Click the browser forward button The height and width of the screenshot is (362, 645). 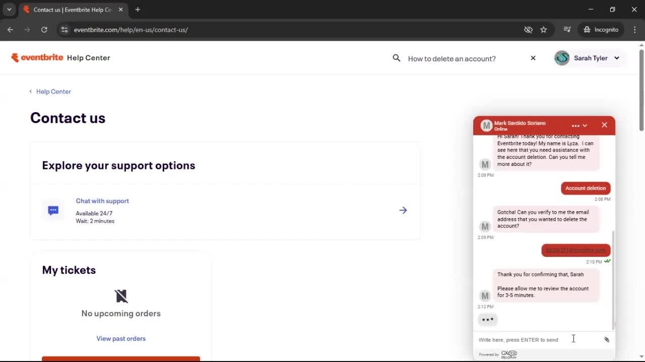27,30
